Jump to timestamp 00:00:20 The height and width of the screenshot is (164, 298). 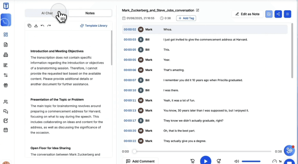(130, 131)
